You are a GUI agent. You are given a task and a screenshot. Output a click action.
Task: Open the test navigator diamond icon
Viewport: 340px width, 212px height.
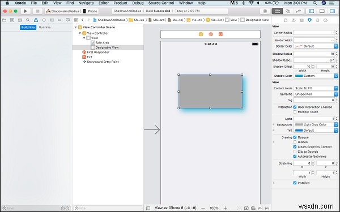44,20
